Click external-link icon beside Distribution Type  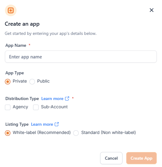point(67,98)
